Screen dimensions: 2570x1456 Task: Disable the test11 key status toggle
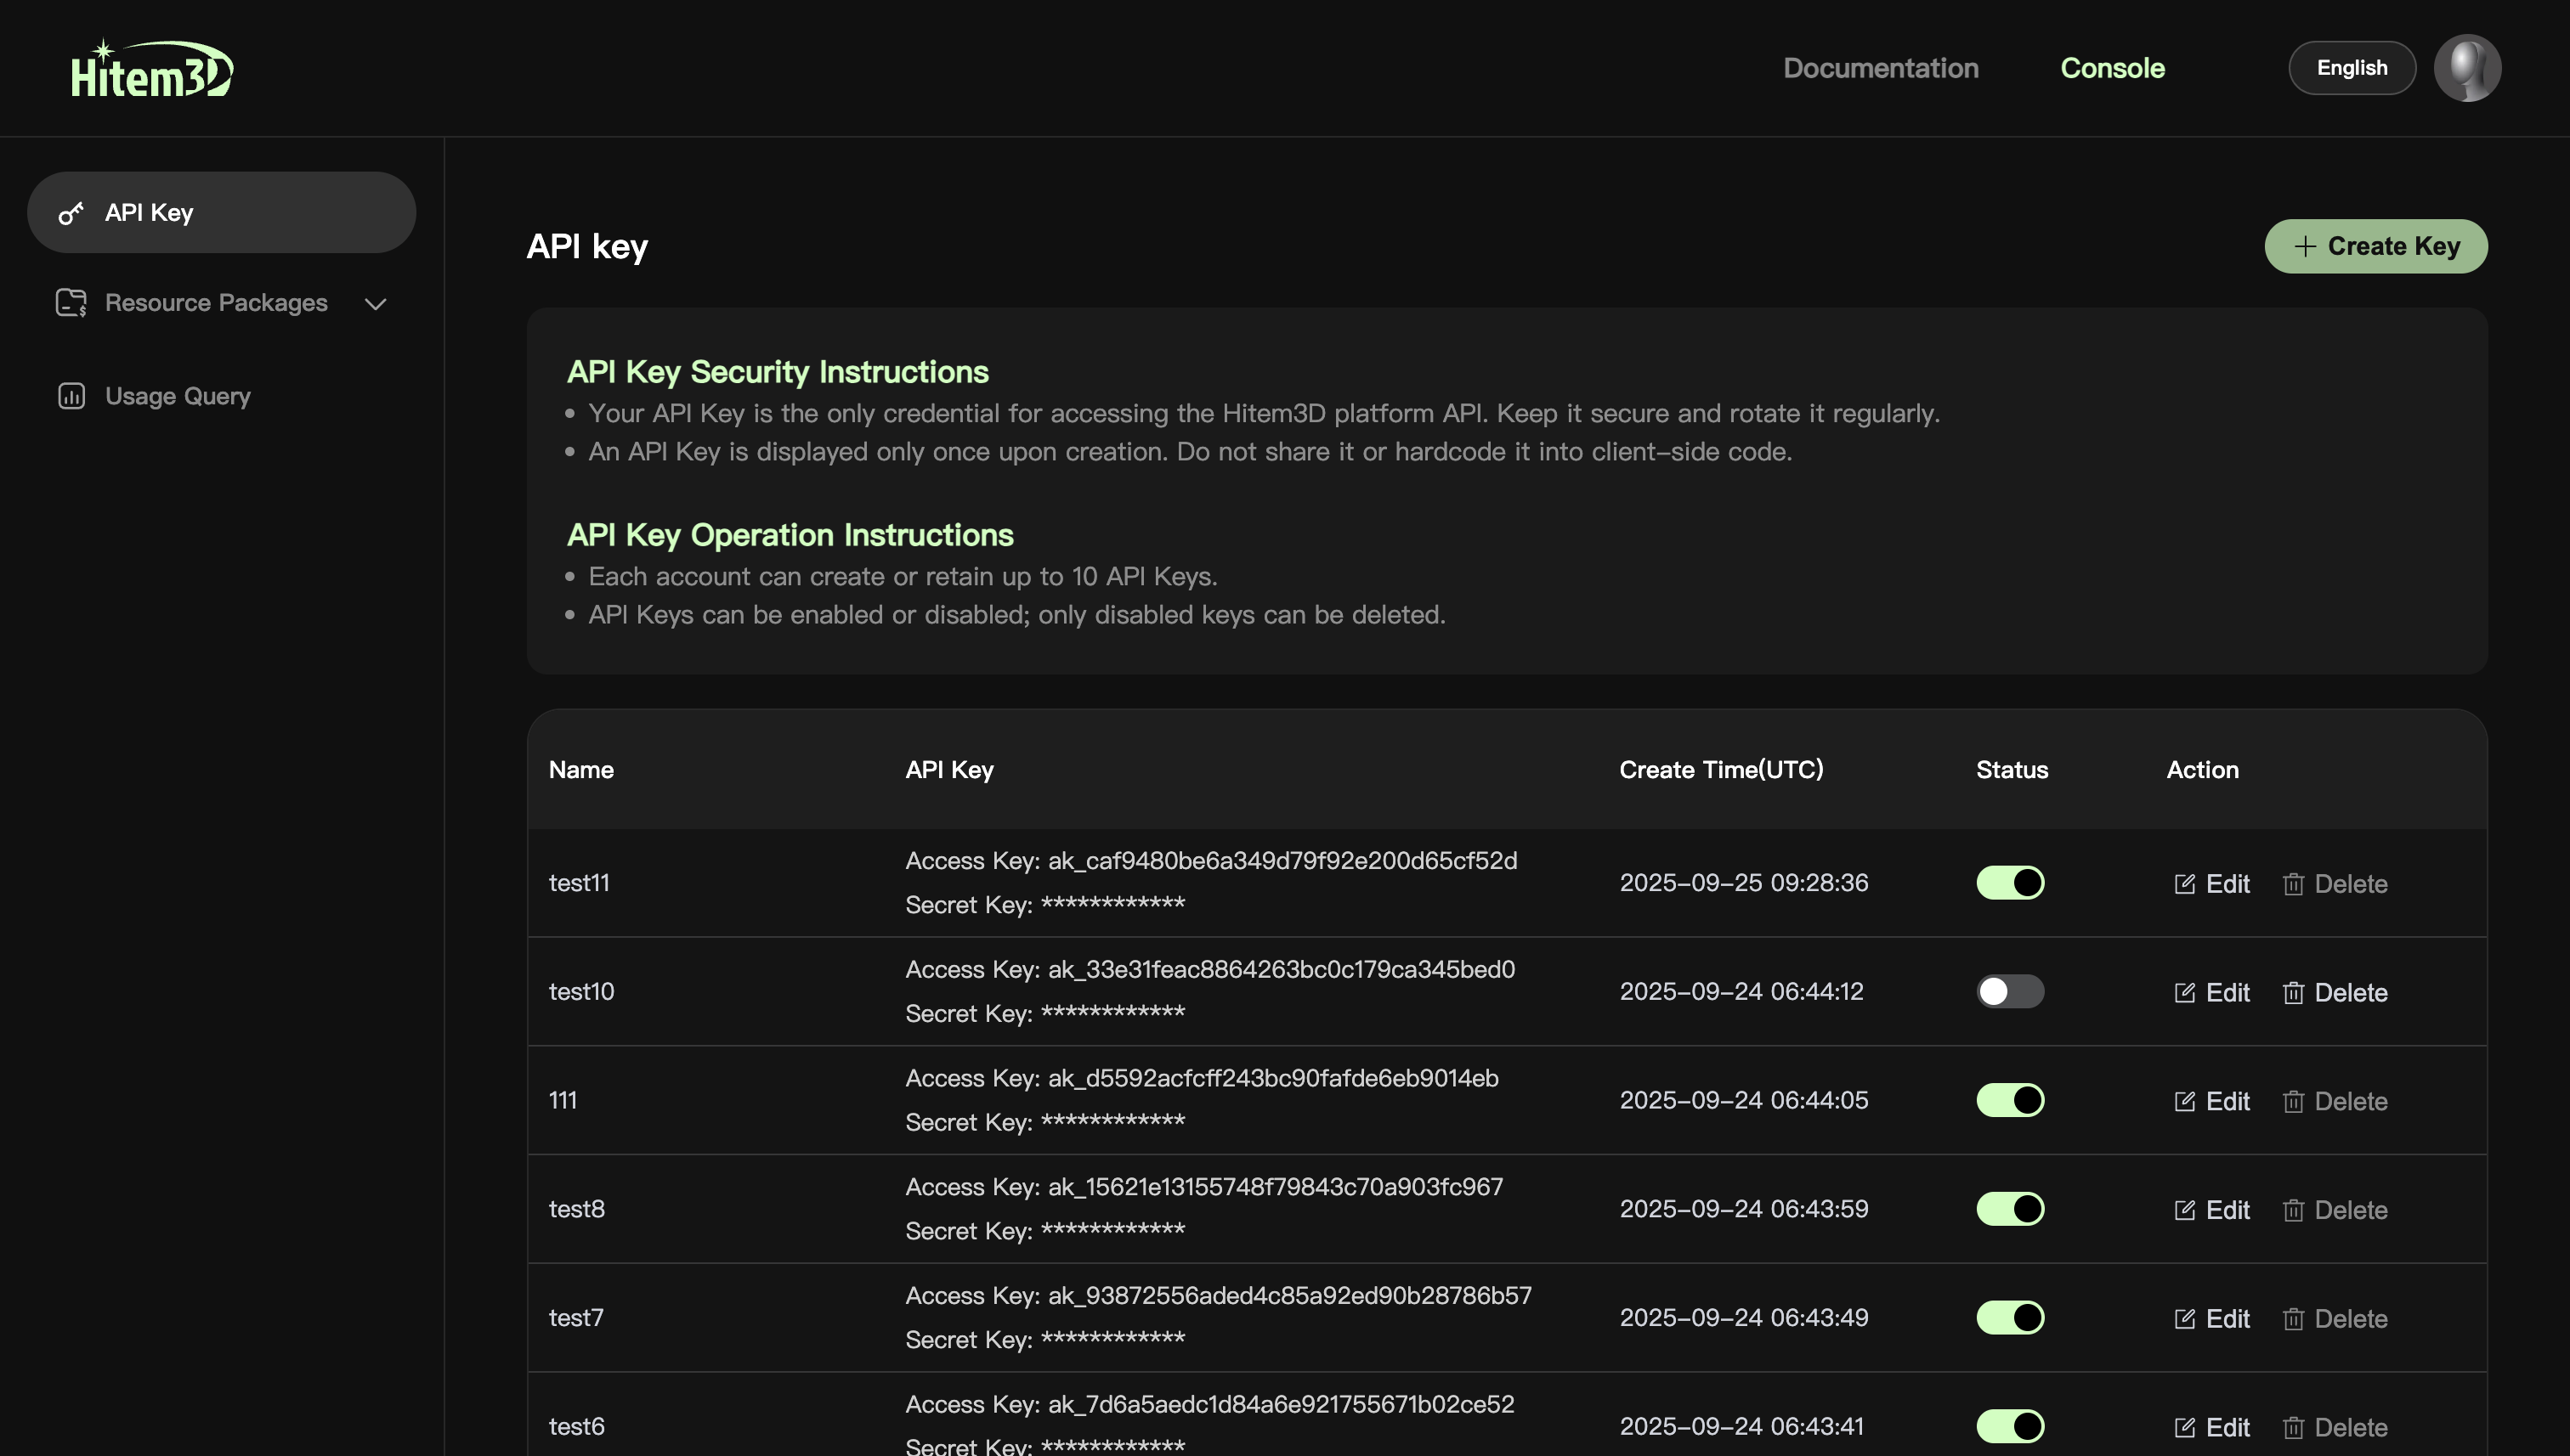[2010, 883]
